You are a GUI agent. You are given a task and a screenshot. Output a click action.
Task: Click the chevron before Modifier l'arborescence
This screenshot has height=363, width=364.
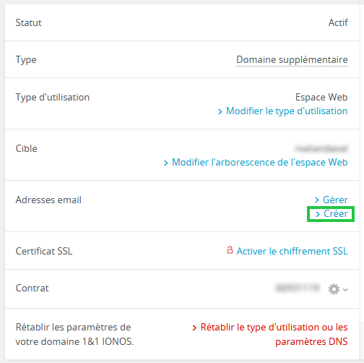pos(165,163)
